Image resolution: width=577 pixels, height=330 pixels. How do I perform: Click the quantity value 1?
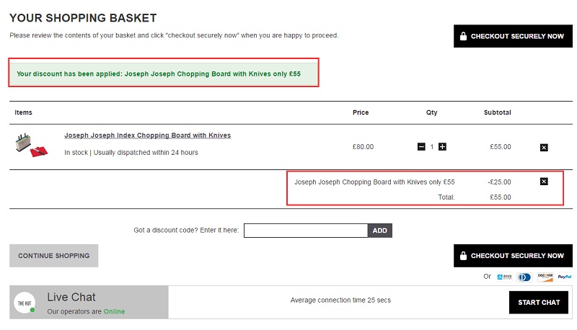431,147
